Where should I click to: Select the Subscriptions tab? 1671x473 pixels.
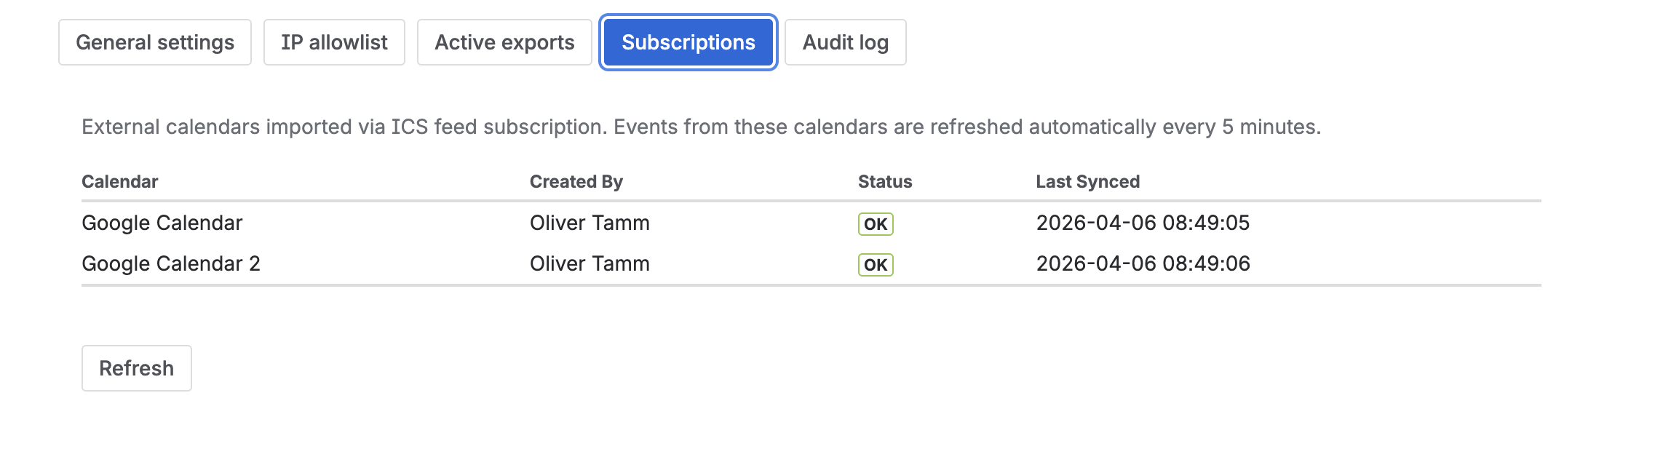(687, 42)
